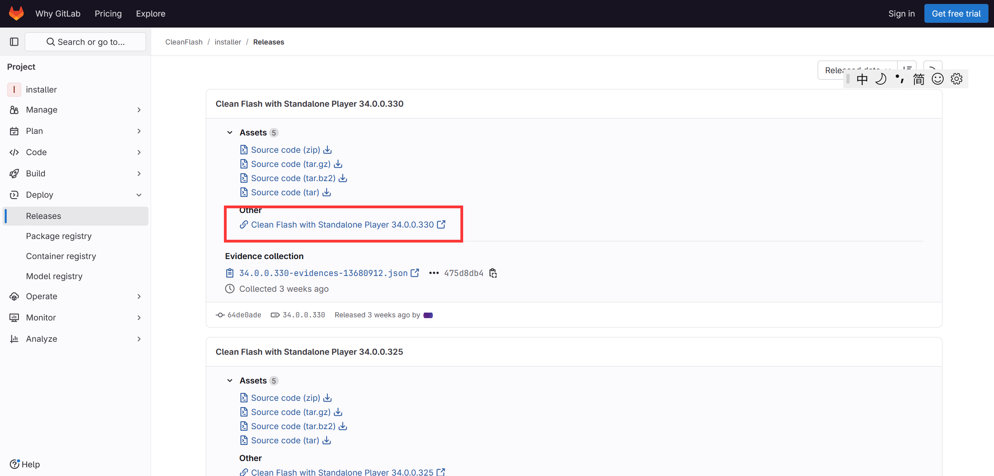Click the Sign in link

tap(902, 14)
